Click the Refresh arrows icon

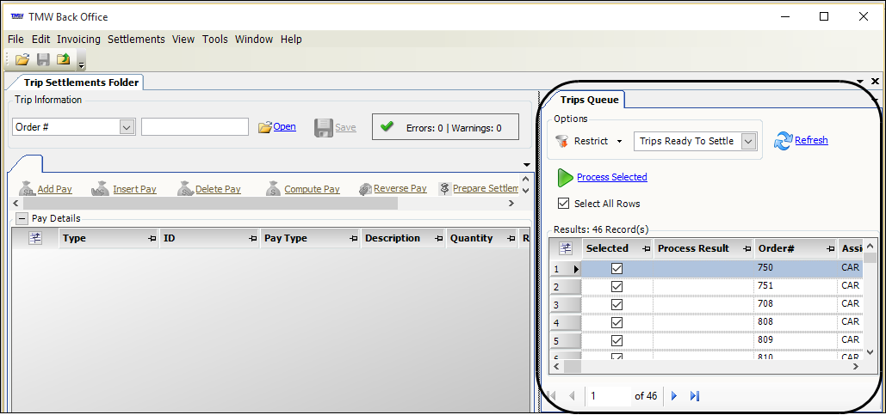(x=784, y=141)
